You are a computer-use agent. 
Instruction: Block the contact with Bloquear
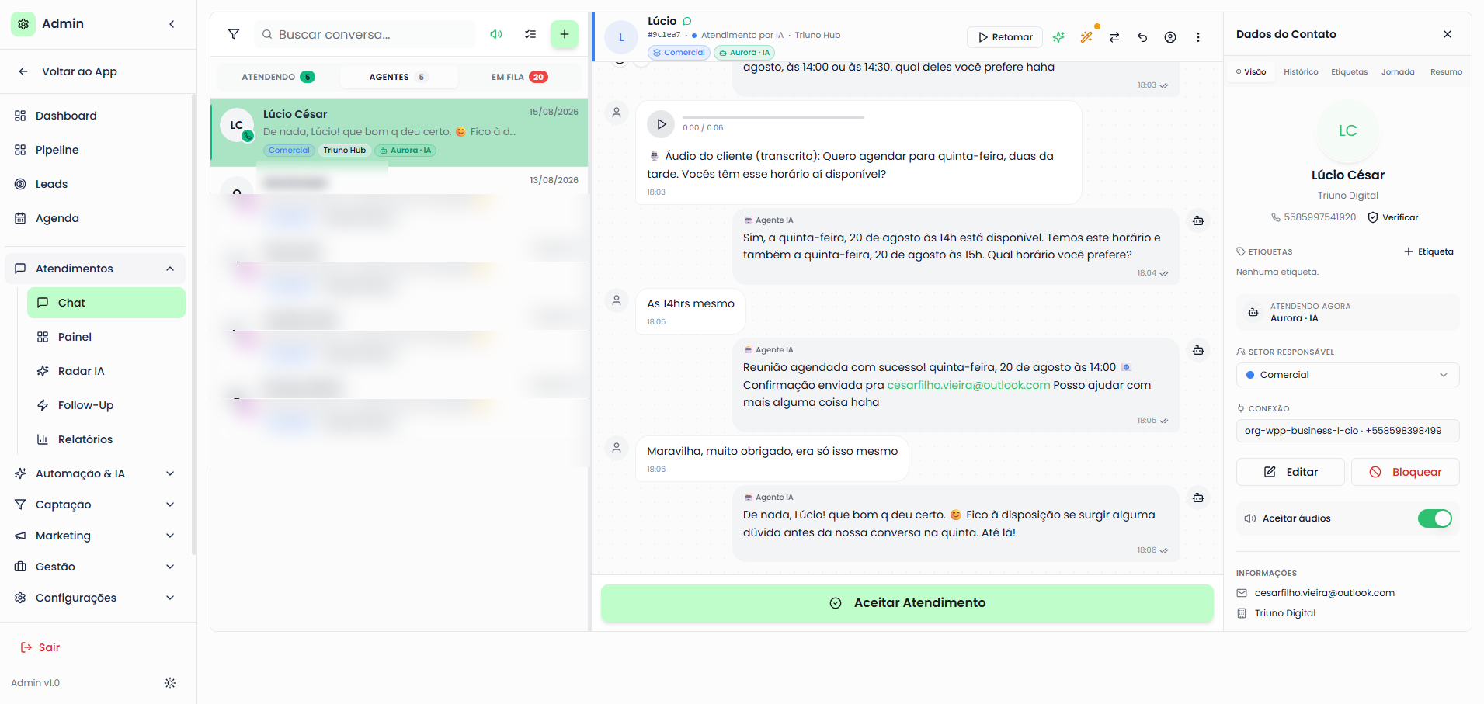click(x=1405, y=472)
